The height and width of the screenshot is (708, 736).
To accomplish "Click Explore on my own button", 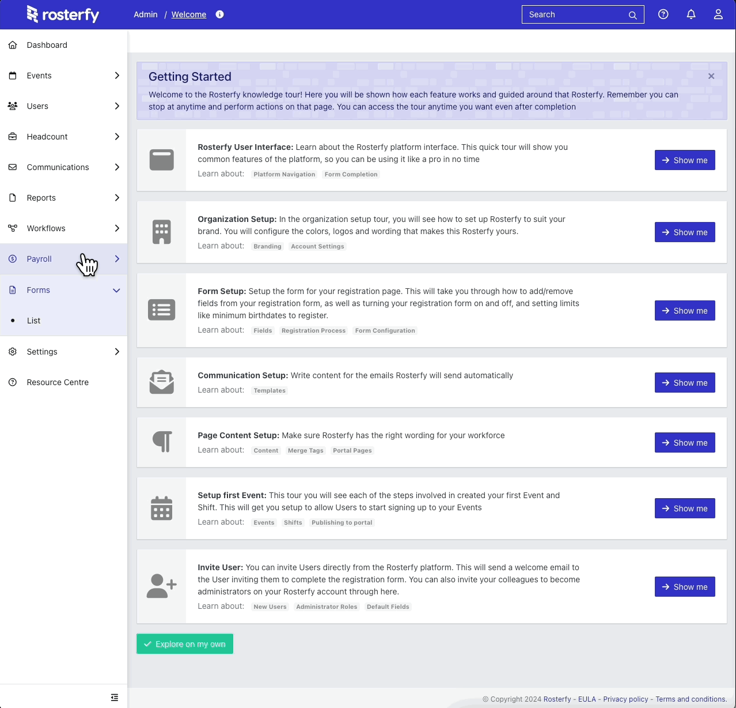I will (185, 644).
